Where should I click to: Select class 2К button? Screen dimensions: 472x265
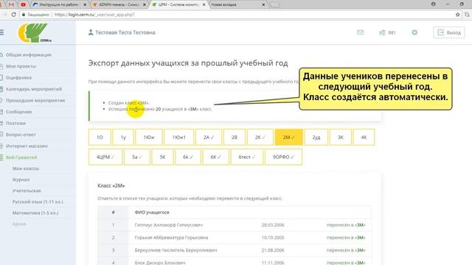[260, 137]
